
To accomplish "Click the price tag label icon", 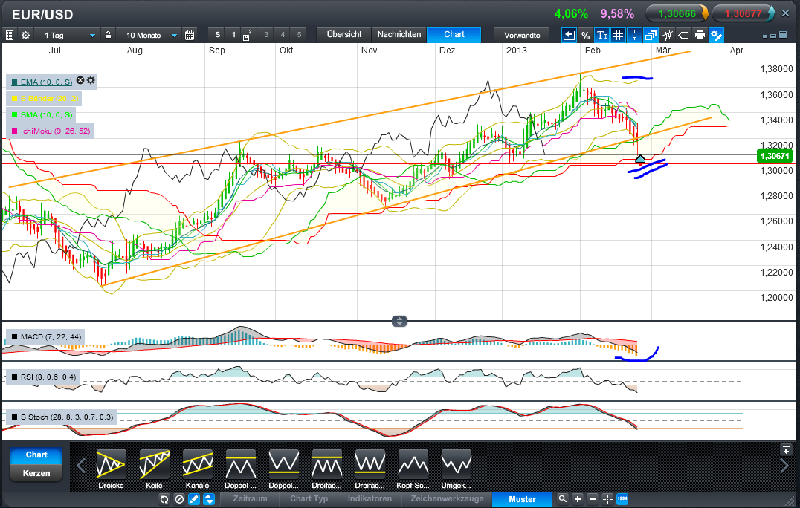I will [683, 35].
